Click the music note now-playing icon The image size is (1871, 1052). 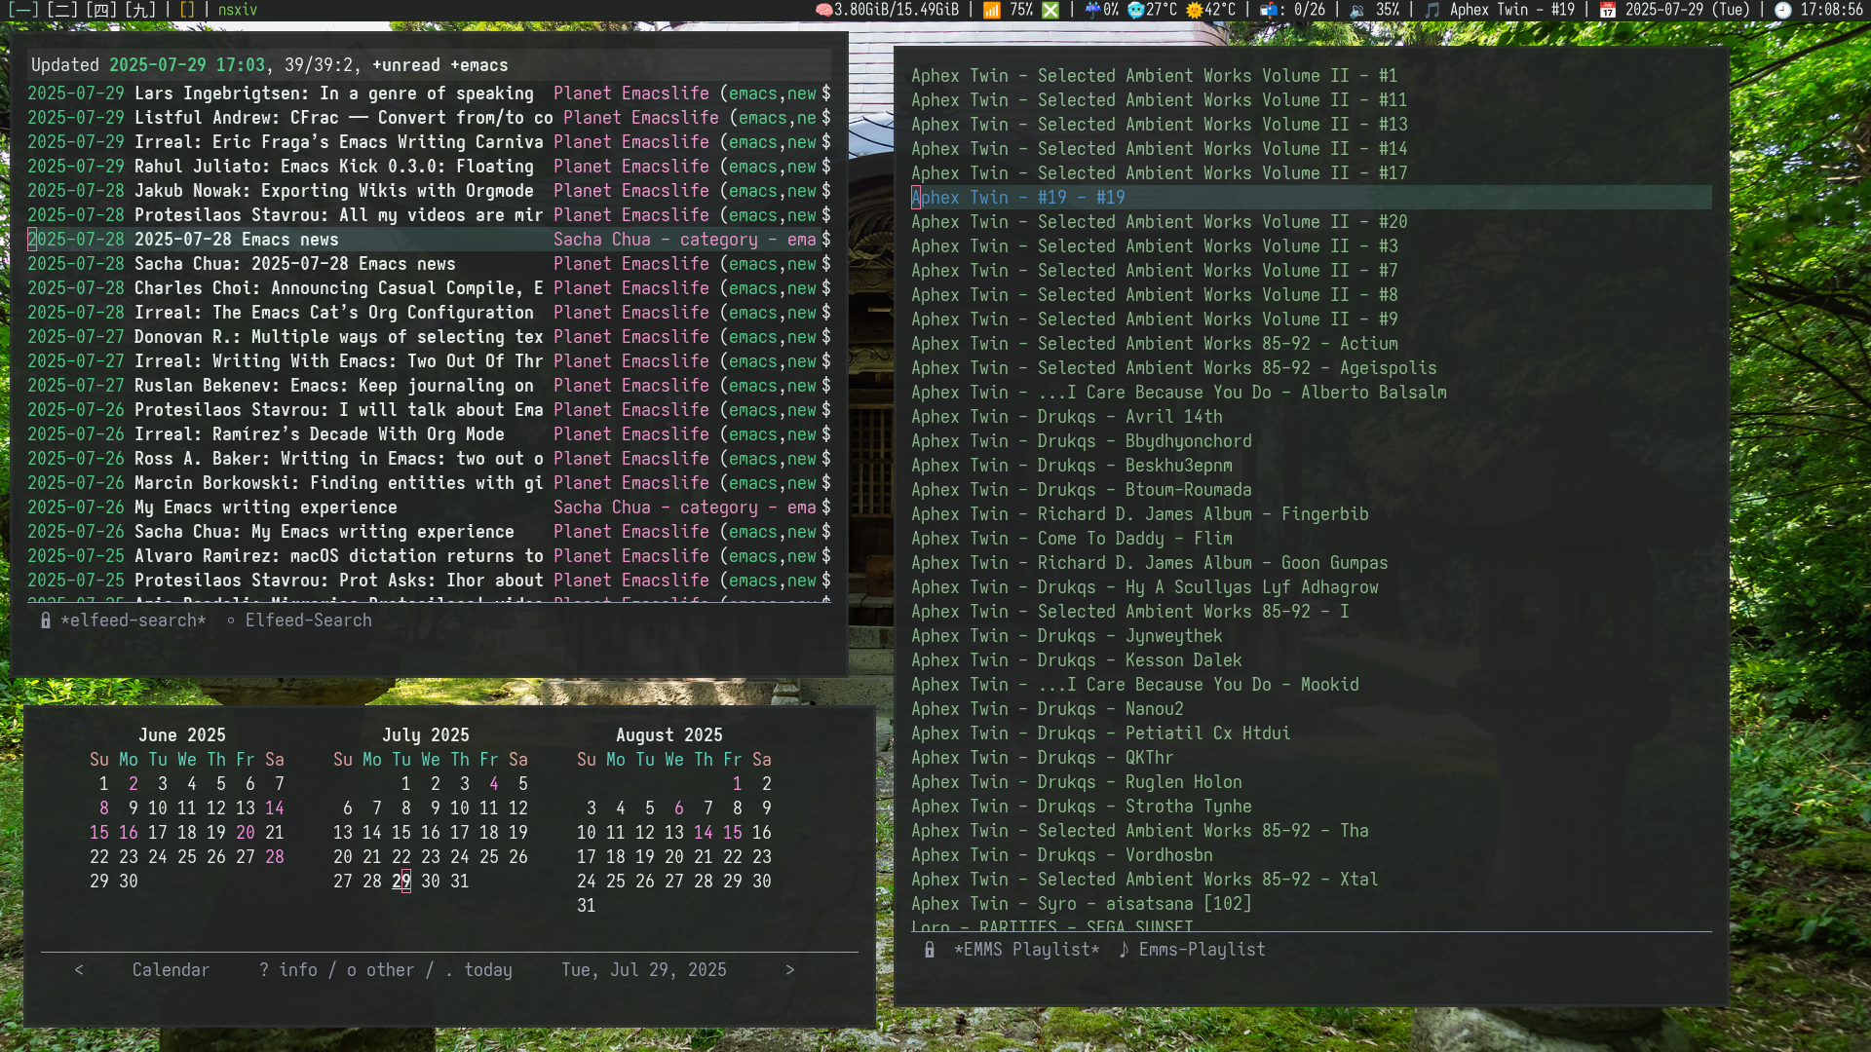[x=1432, y=10]
